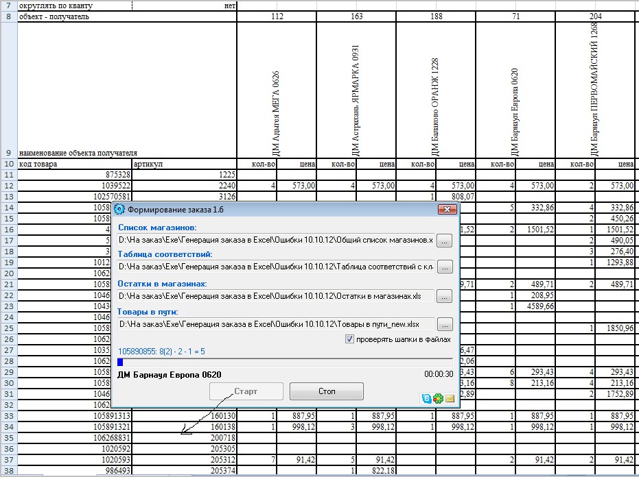Click the Стоп button
This screenshot has width=639, height=477.
pos(327,391)
